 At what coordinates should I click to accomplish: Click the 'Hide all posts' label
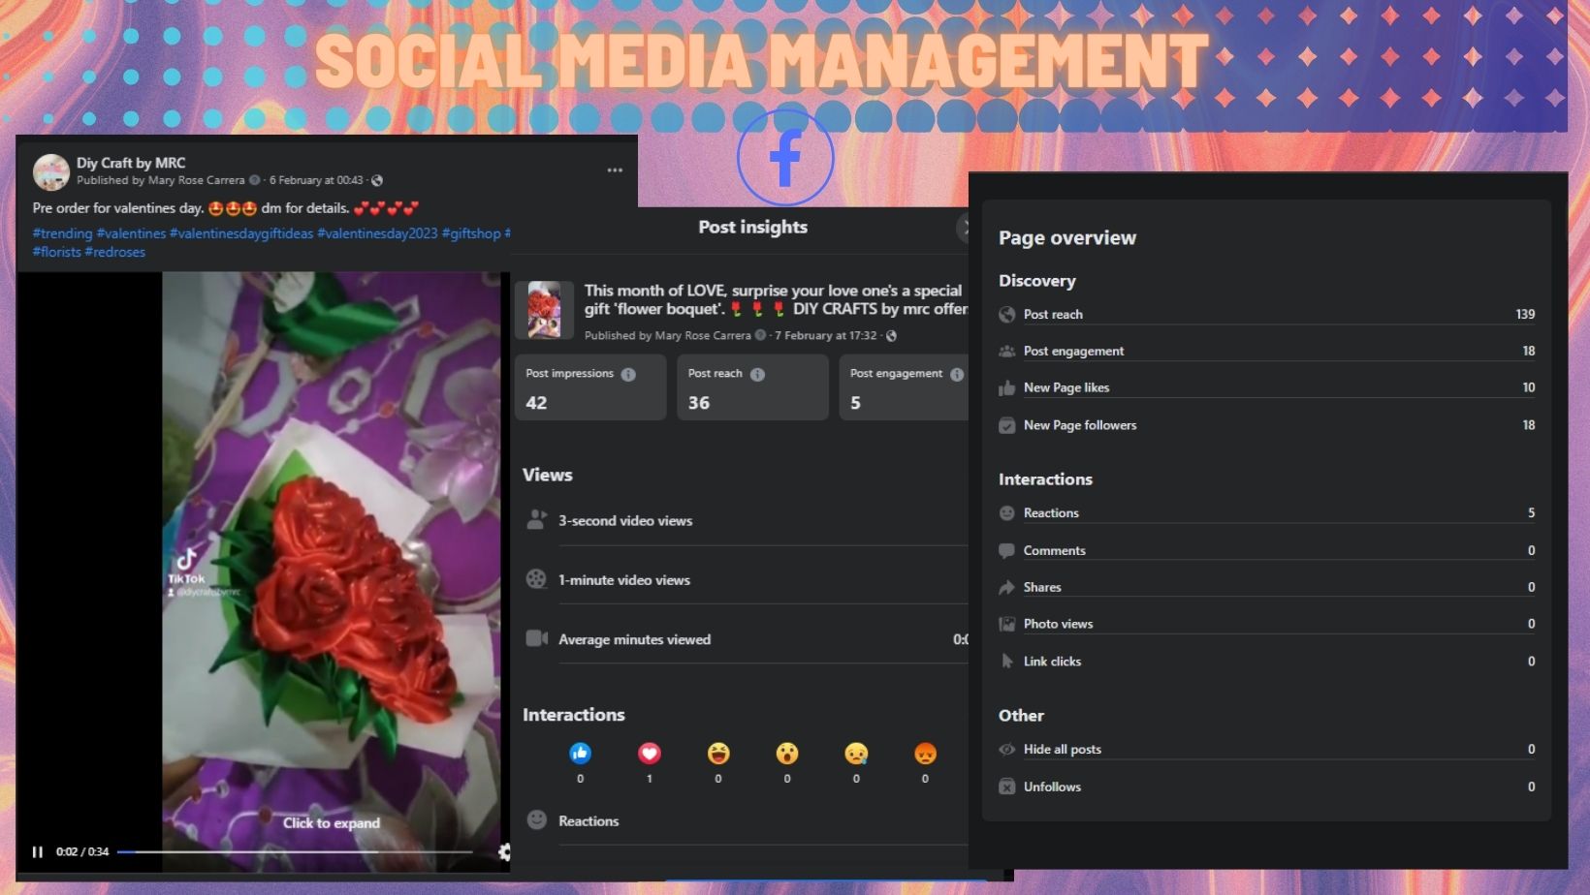point(1063,749)
